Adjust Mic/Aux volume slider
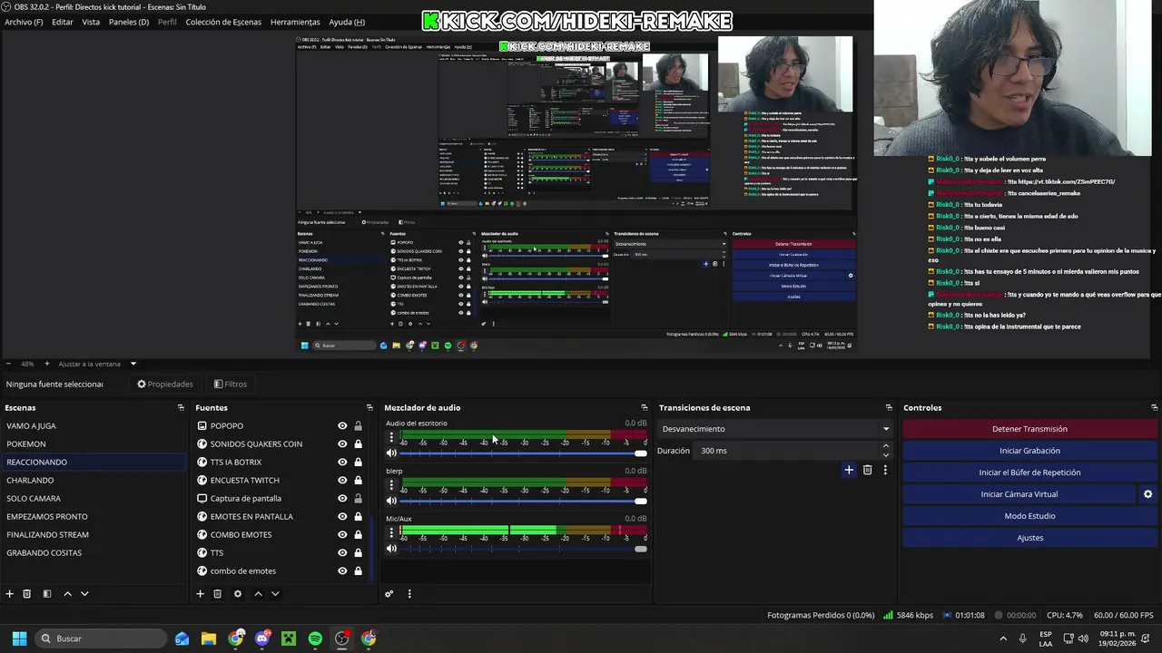1162x653 pixels. click(523, 549)
